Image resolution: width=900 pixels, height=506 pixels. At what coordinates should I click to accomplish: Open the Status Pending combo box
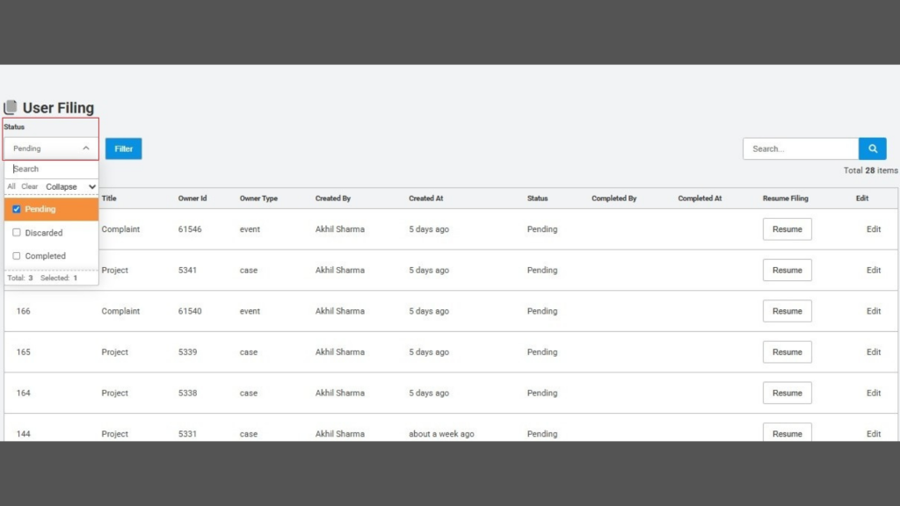pyautogui.click(x=51, y=148)
